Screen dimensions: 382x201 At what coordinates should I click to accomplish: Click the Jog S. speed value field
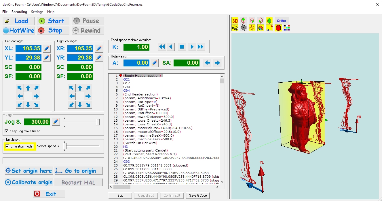point(37,122)
